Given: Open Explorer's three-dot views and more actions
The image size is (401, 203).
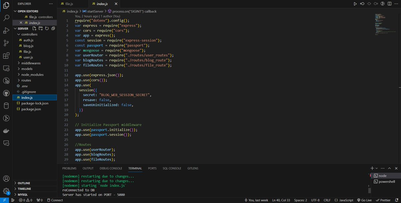Looking at the screenshot, I should pyautogui.click(x=50, y=4).
